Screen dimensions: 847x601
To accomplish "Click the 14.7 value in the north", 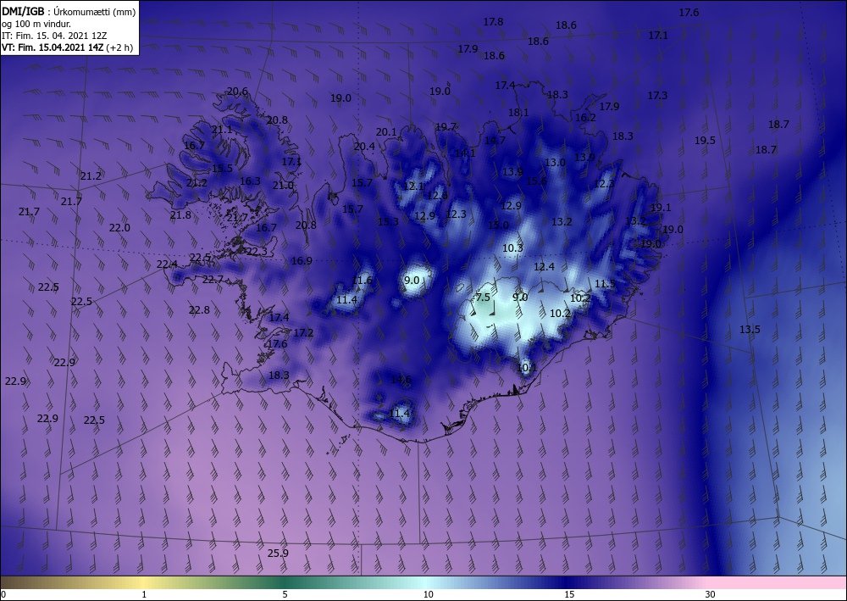I will tap(495, 140).
